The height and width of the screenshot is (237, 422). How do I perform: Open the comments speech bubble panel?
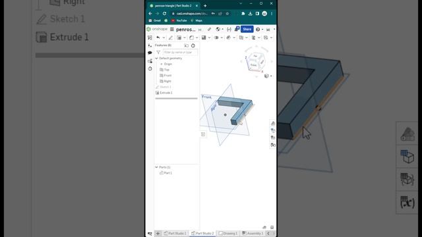tap(150, 53)
